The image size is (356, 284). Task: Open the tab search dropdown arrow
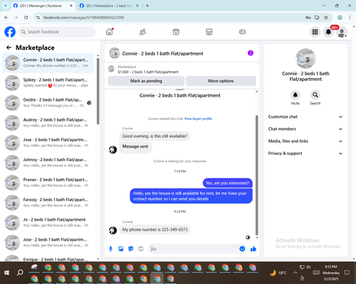[5, 6]
